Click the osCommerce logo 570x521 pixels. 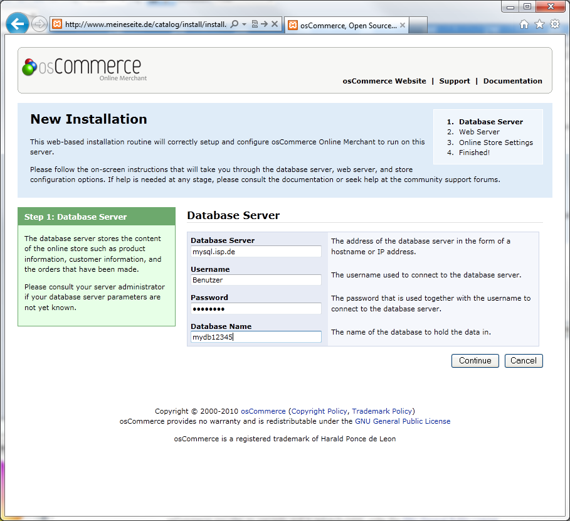point(82,68)
